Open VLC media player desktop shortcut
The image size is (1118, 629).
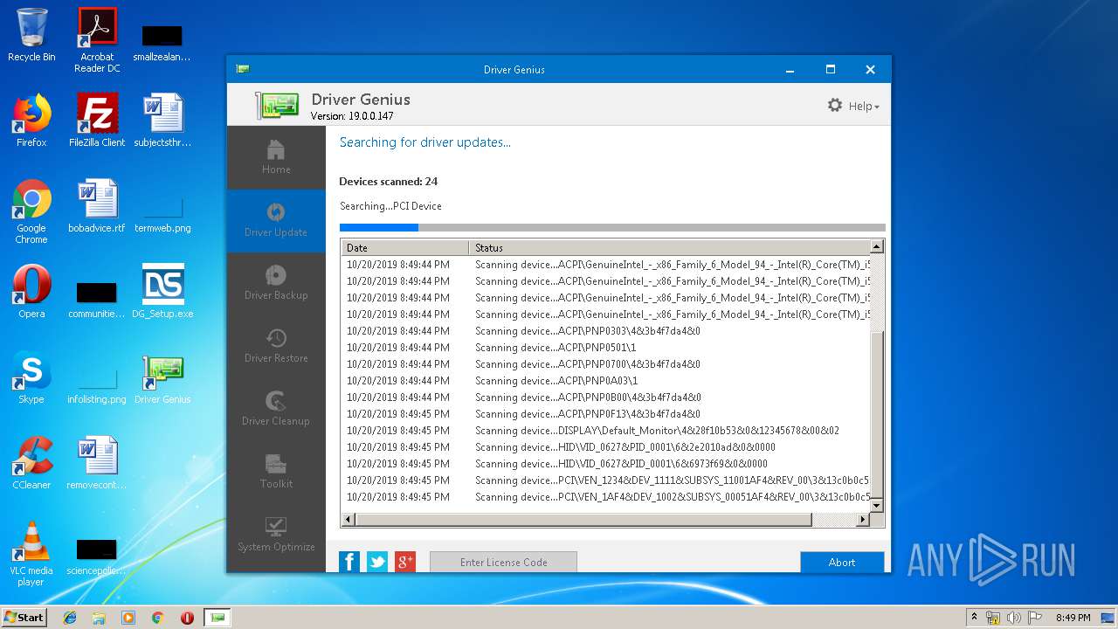click(31, 554)
